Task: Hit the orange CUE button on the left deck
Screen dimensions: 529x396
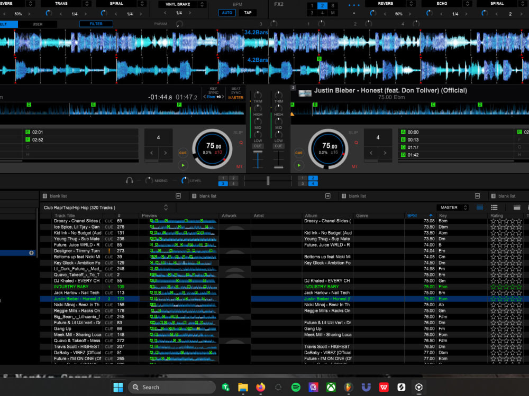Action: coord(183,153)
